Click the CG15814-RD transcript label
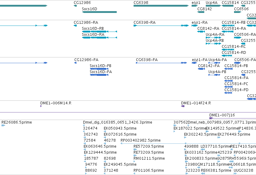This screenshot has height=175, width=256. point(234,53)
